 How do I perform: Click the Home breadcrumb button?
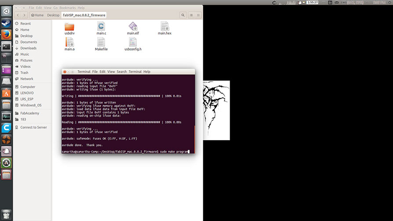pos(37,15)
